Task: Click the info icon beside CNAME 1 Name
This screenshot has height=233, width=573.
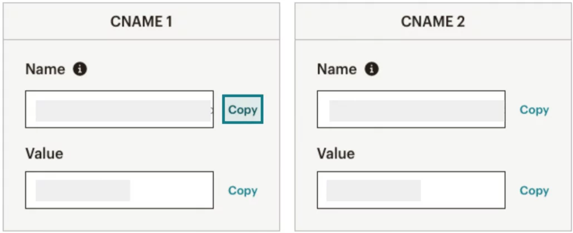Action: tap(80, 68)
